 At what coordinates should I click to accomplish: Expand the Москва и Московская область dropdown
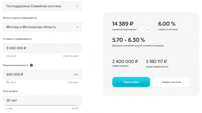pyautogui.click(x=42, y=27)
